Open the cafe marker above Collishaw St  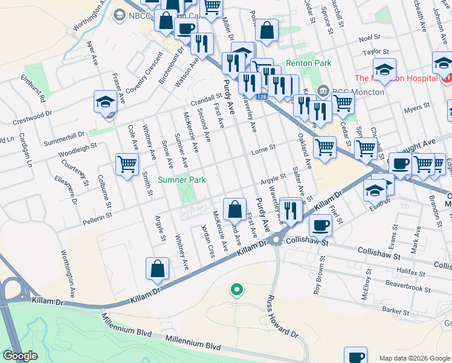(320, 227)
